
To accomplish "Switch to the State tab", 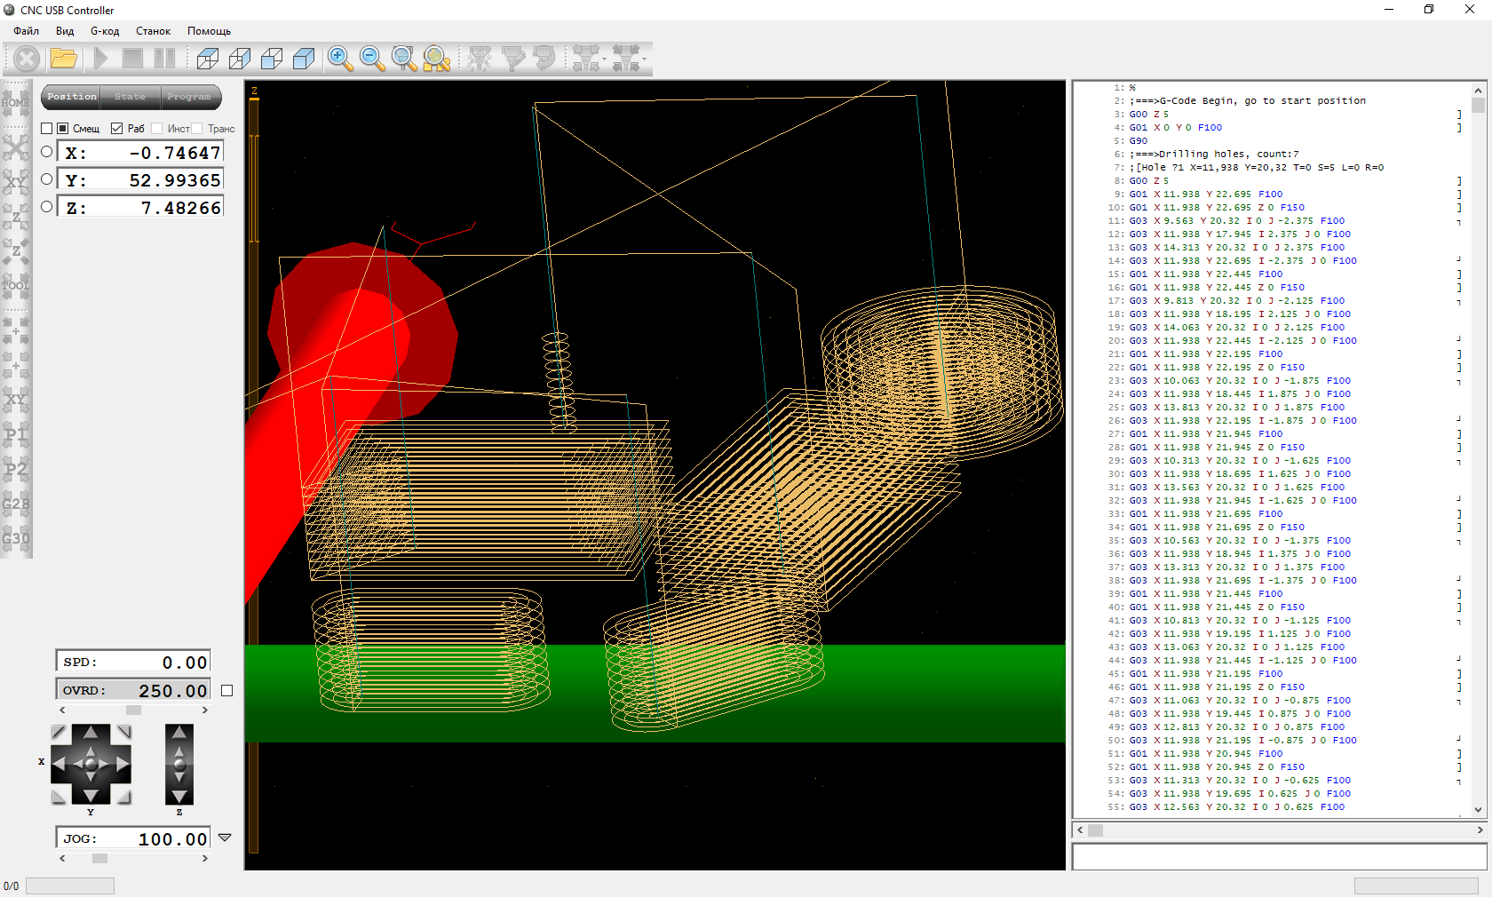I will pyautogui.click(x=130, y=97).
